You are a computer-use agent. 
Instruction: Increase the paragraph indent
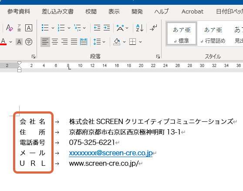(107, 28)
